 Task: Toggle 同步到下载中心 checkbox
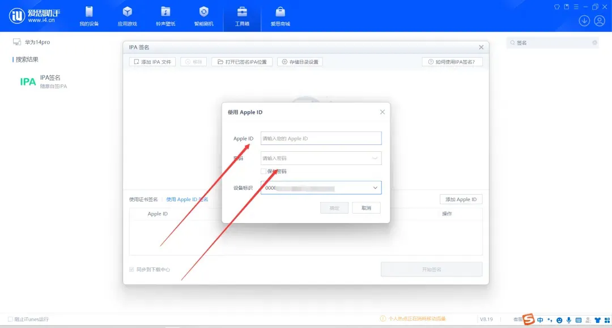coord(132,270)
